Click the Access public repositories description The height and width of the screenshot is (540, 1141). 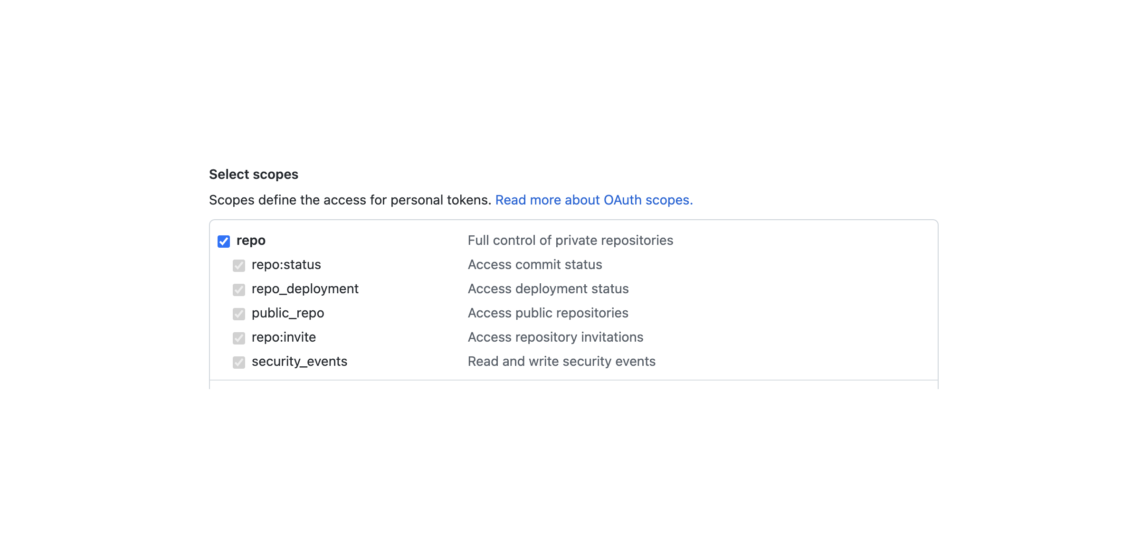click(548, 313)
